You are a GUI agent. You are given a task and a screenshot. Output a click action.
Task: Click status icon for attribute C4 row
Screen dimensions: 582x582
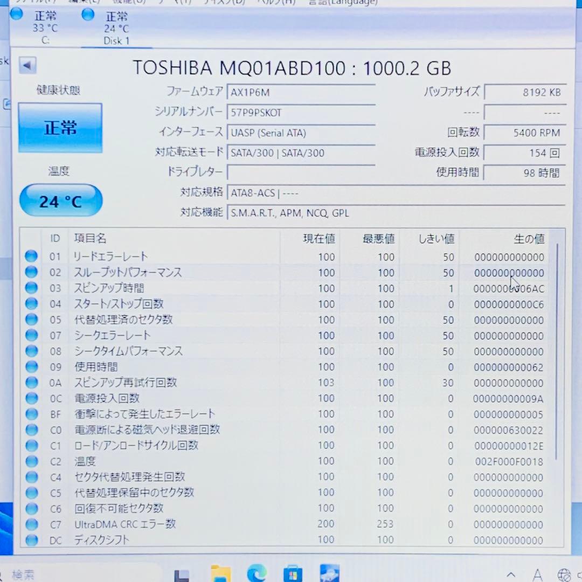point(32,477)
